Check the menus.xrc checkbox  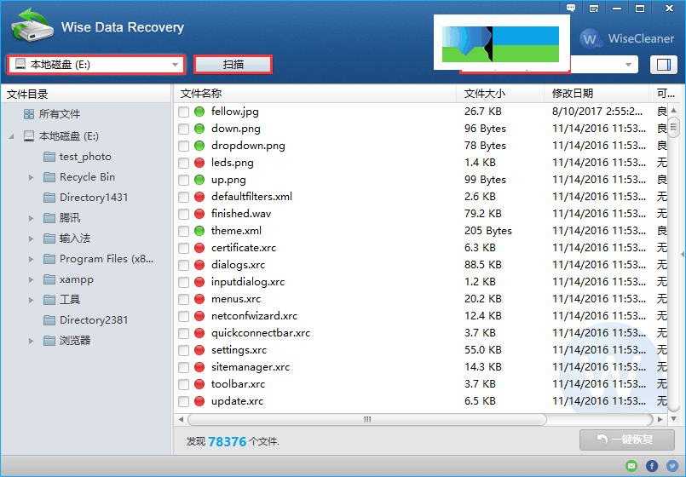(x=184, y=300)
